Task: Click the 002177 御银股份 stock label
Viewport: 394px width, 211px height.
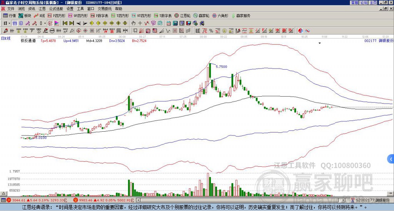Action: (379, 40)
